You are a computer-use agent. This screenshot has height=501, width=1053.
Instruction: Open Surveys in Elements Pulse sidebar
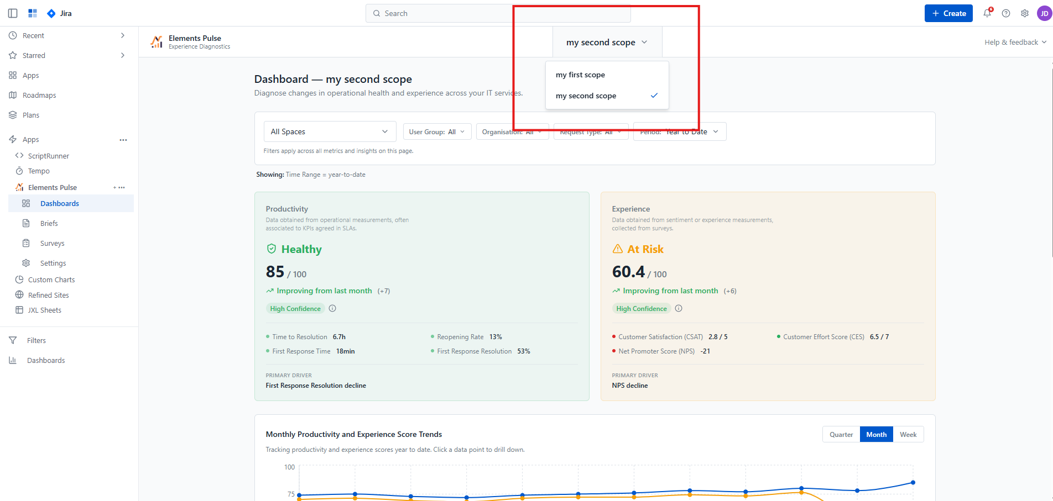click(52, 244)
